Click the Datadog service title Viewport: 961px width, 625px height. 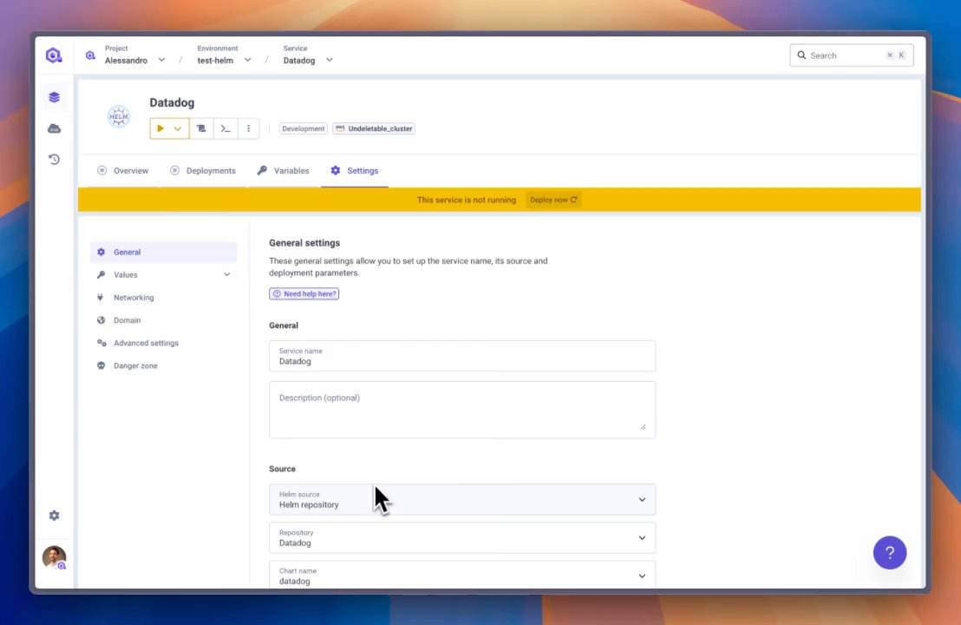pyautogui.click(x=172, y=102)
